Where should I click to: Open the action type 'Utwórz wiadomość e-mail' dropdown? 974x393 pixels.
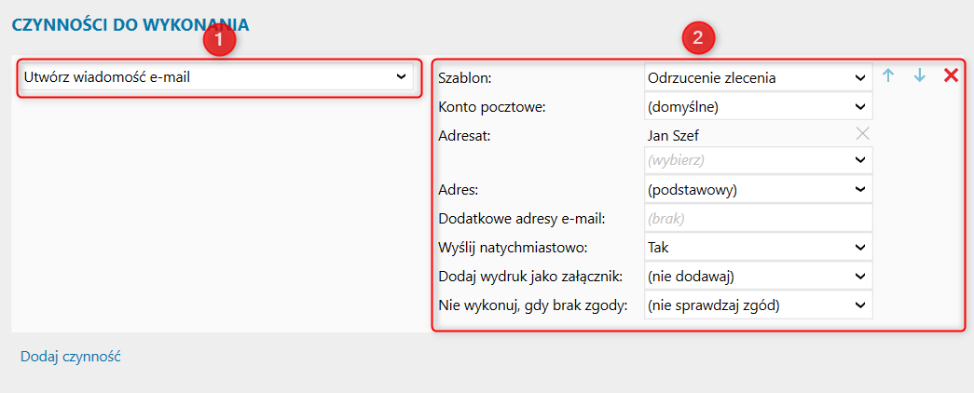coord(216,77)
